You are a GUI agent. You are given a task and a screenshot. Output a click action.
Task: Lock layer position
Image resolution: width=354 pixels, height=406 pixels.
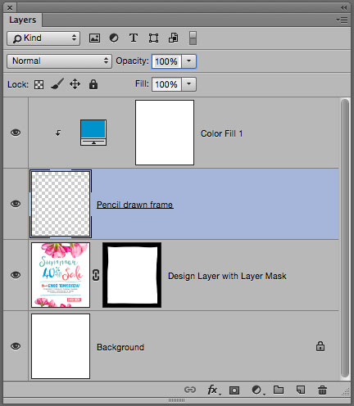[75, 84]
